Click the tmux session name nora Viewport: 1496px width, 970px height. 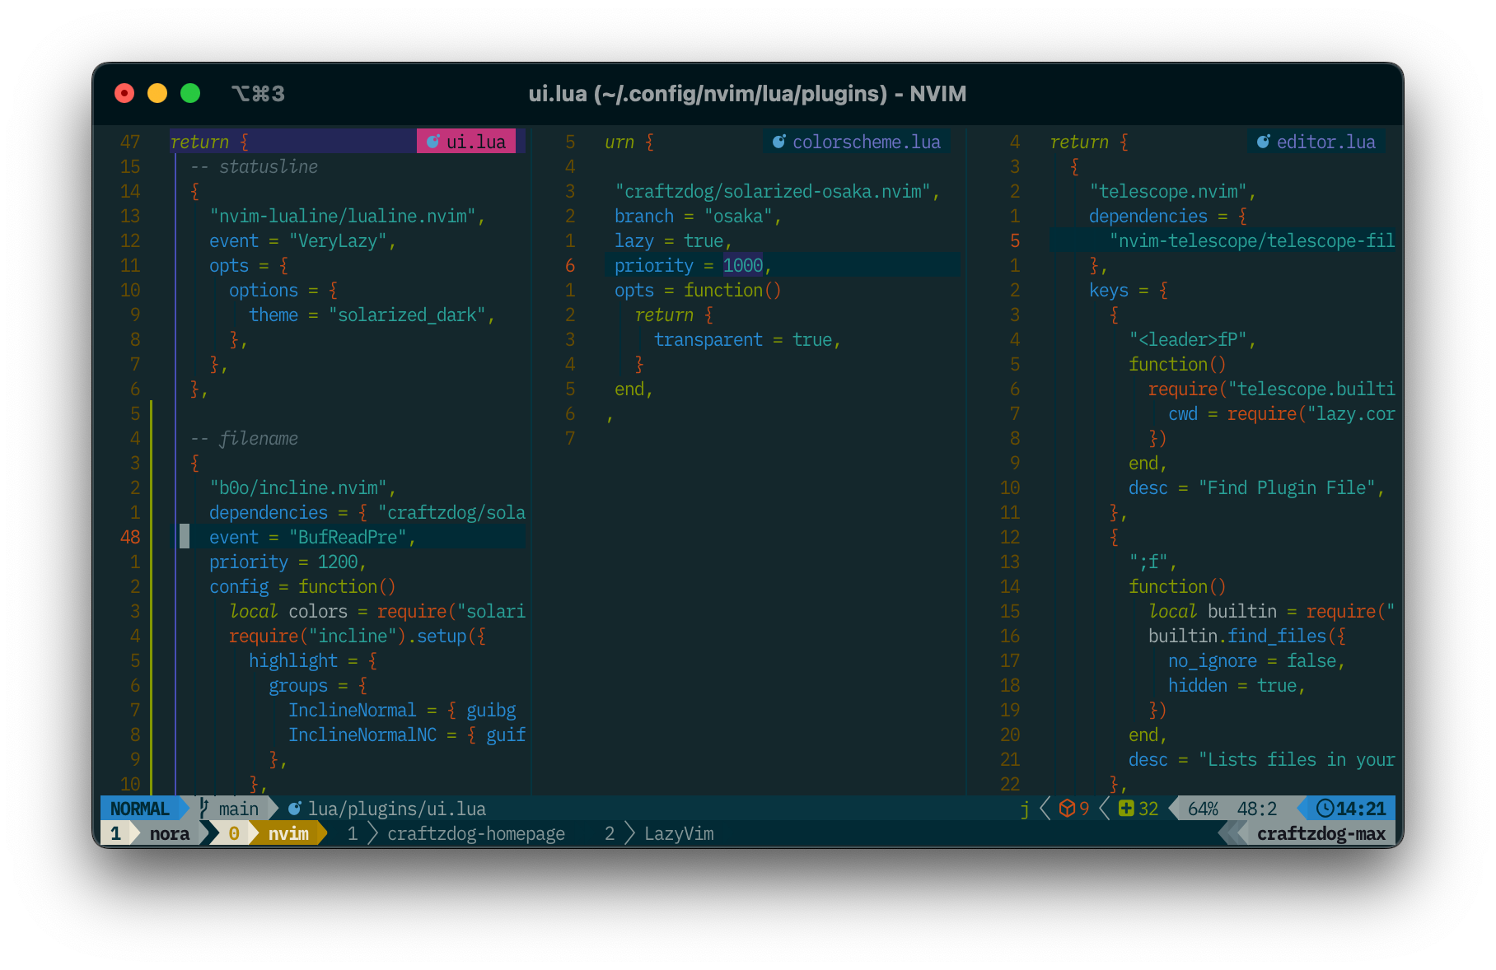[x=170, y=833]
